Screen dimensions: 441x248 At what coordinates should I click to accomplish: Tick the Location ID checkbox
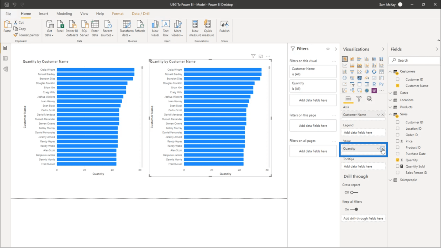(x=398, y=129)
